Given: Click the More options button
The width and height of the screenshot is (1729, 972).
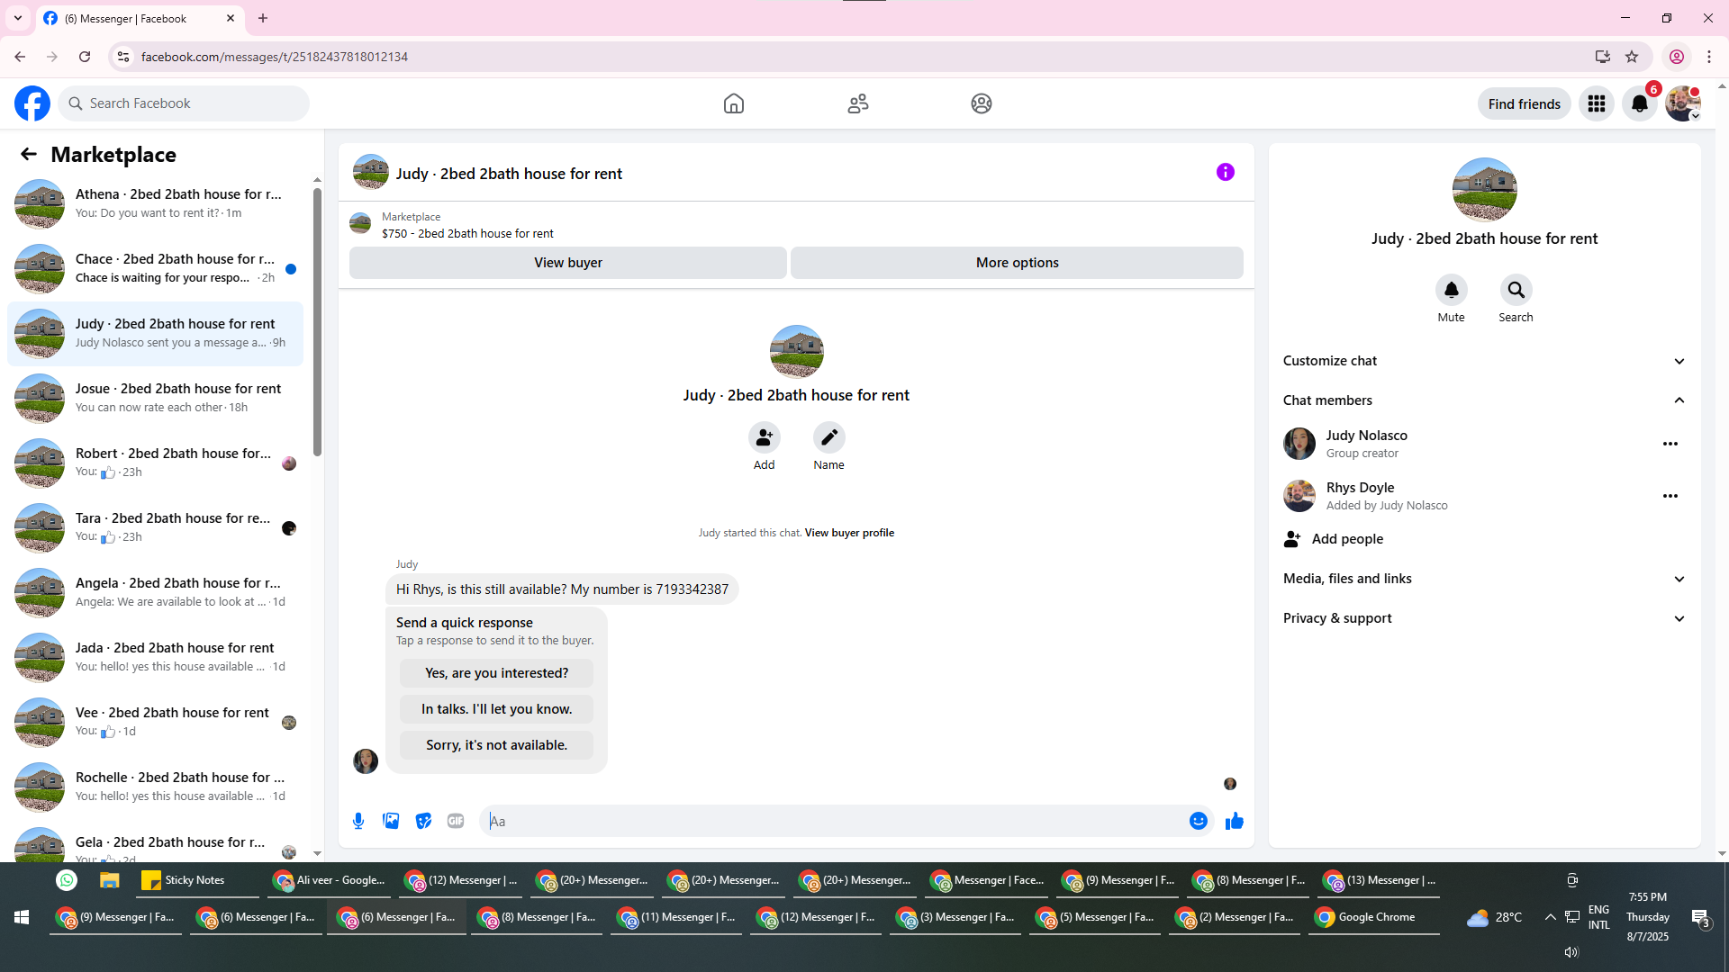Looking at the screenshot, I should tap(1018, 263).
